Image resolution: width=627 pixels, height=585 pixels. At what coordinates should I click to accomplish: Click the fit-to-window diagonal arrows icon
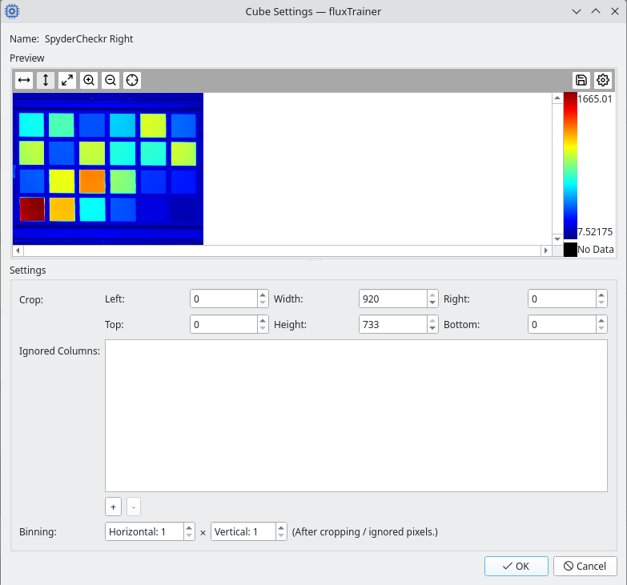67,80
